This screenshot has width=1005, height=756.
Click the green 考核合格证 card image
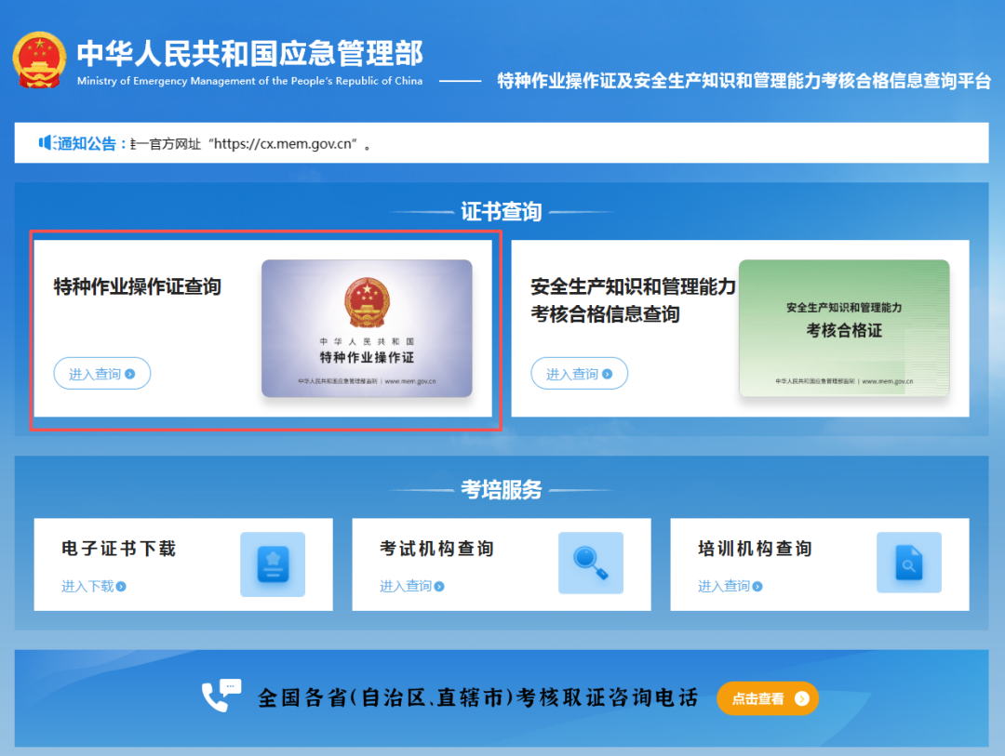tap(844, 328)
